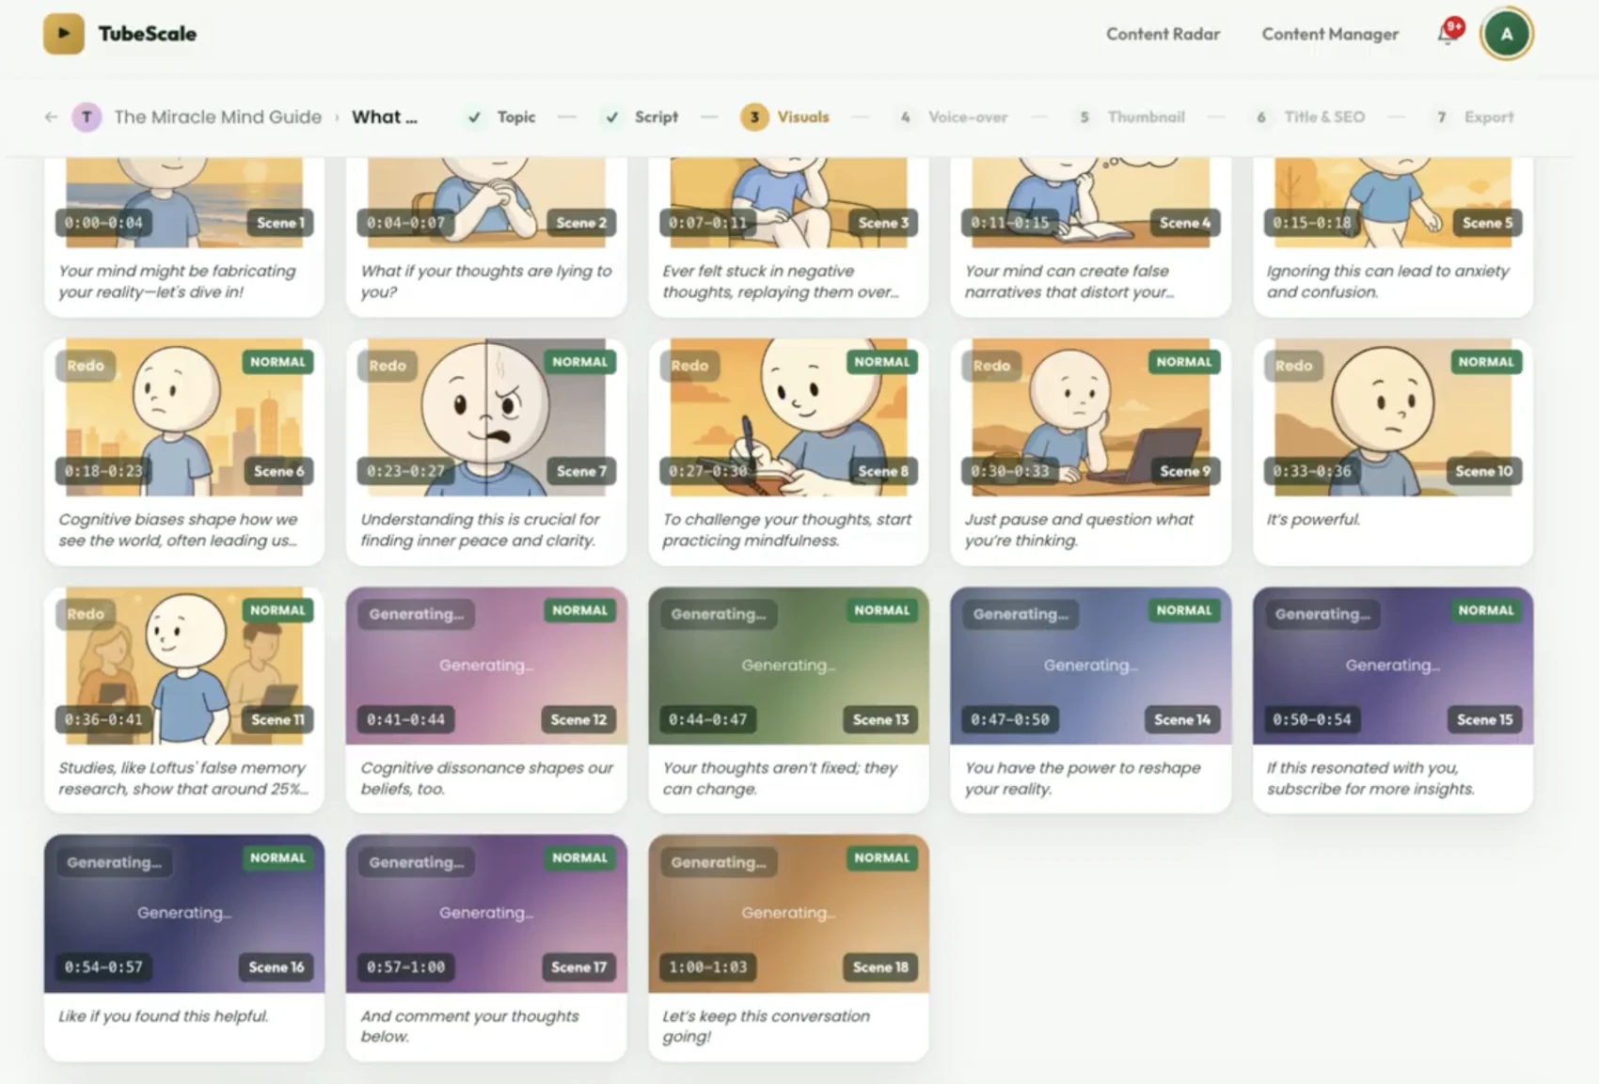Click caption "You have the power to reshape your reality."

(1083, 778)
